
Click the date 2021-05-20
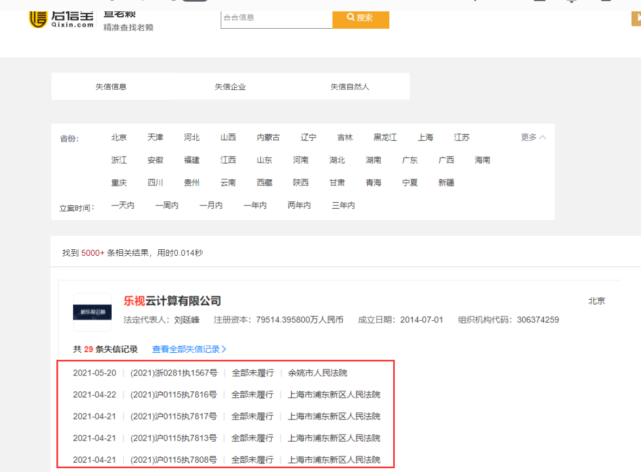click(x=94, y=373)
